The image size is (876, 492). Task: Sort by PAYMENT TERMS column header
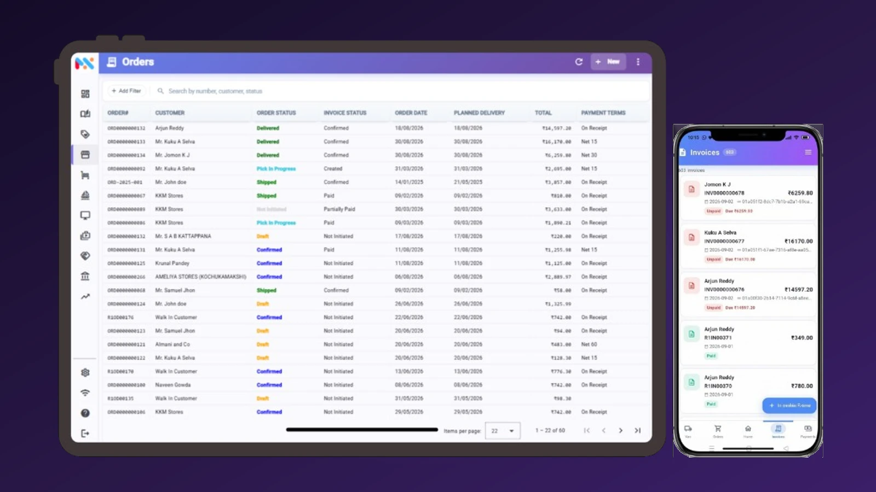(603, 113)
